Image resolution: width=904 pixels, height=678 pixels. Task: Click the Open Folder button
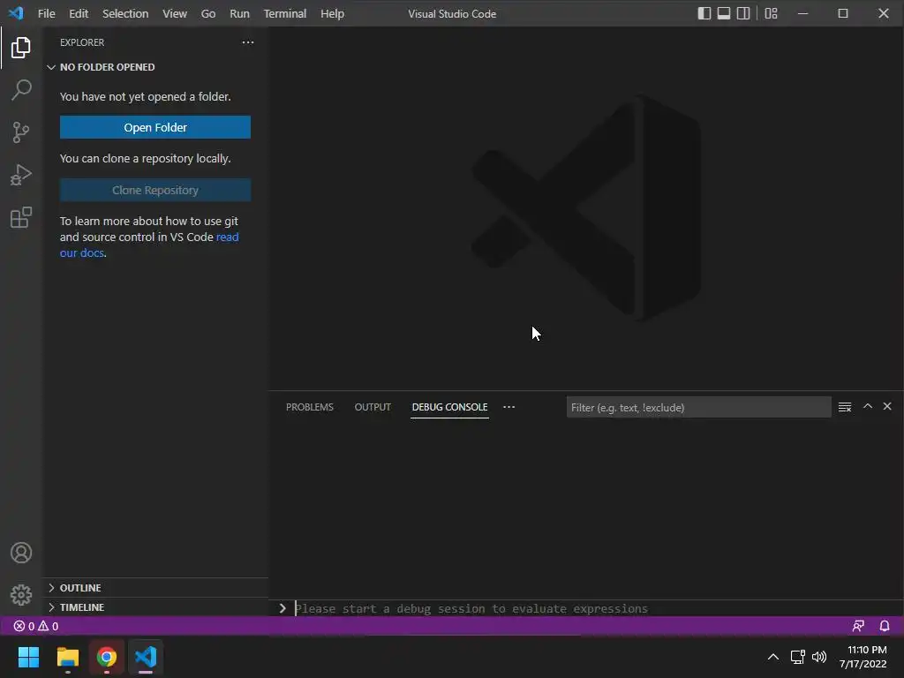(x=155, y=127)
